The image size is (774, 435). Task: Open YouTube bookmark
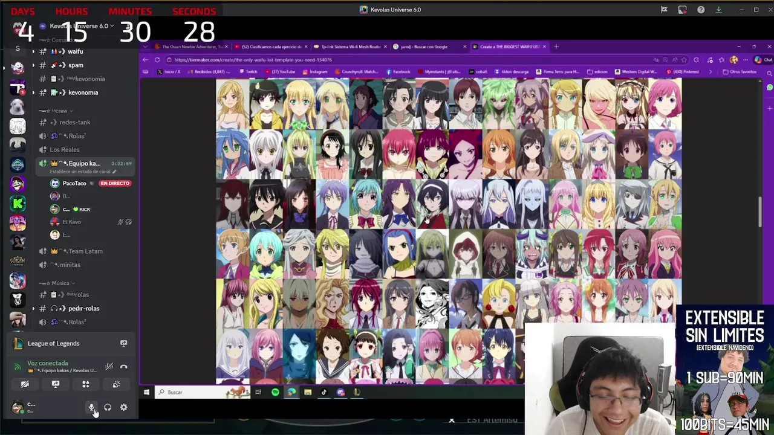click(279, 72)
